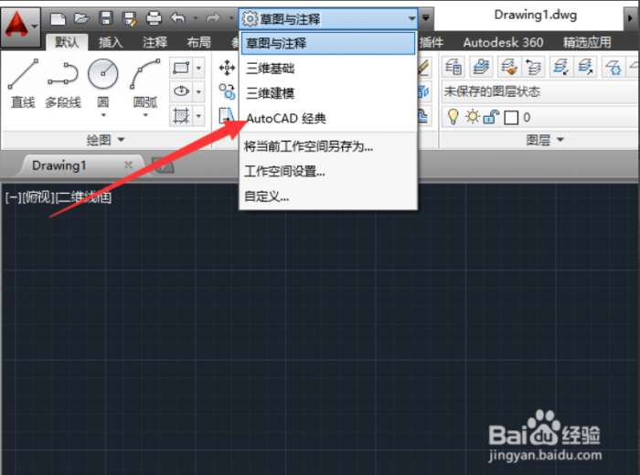
Task: Select the Arc (圆弧) tool
Action: coord(145,87)
